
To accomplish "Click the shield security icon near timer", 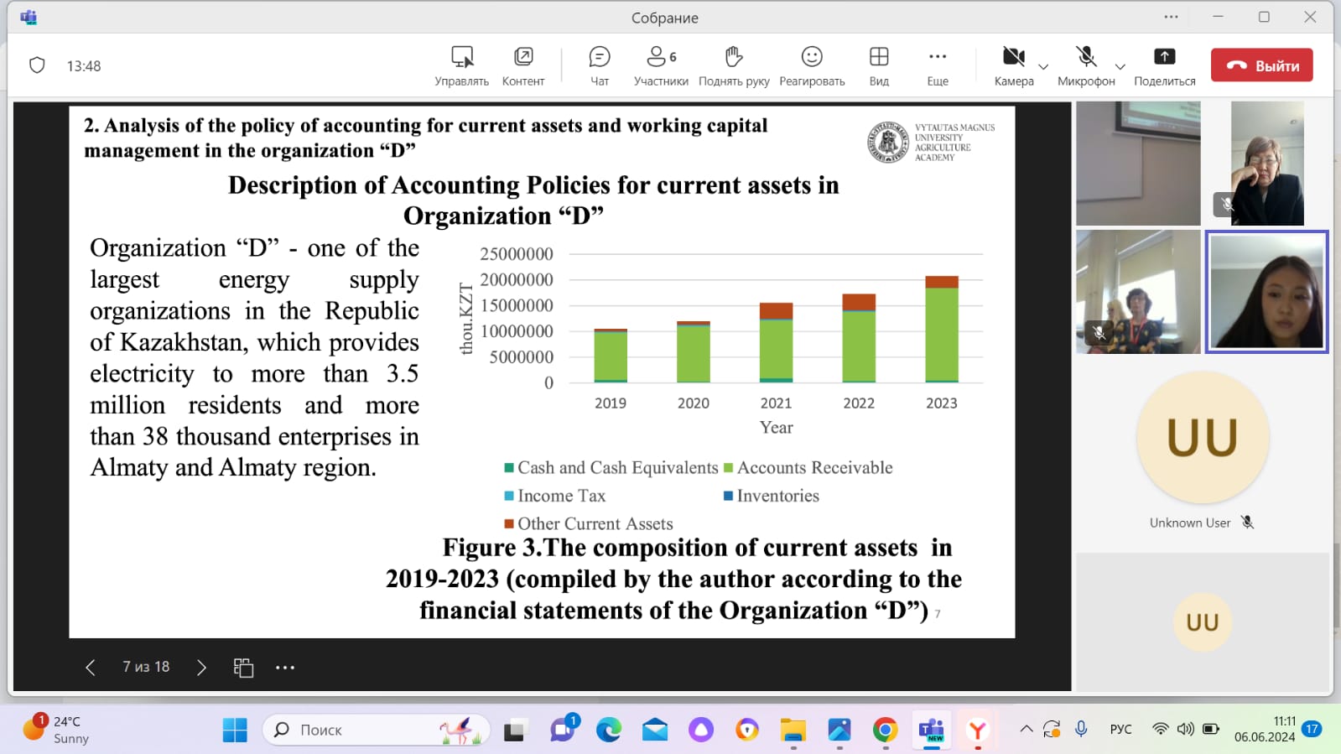I will [x=37, y=65].
